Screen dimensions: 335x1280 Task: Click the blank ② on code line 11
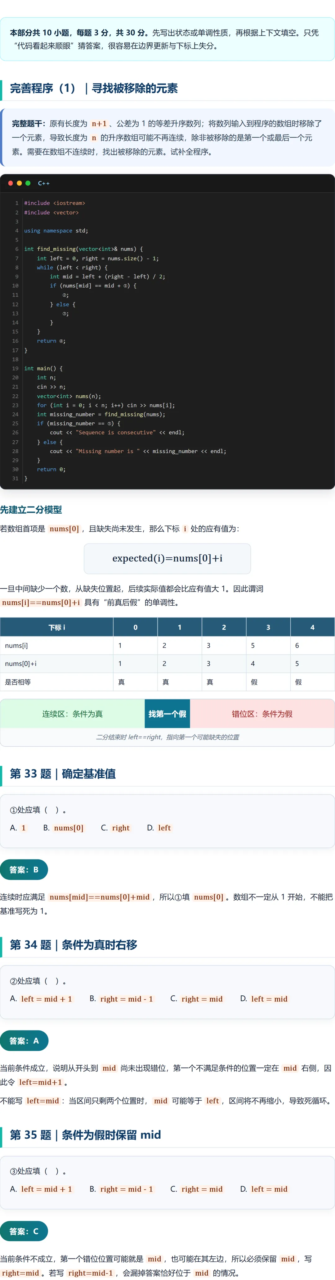(x=65, y=295)
